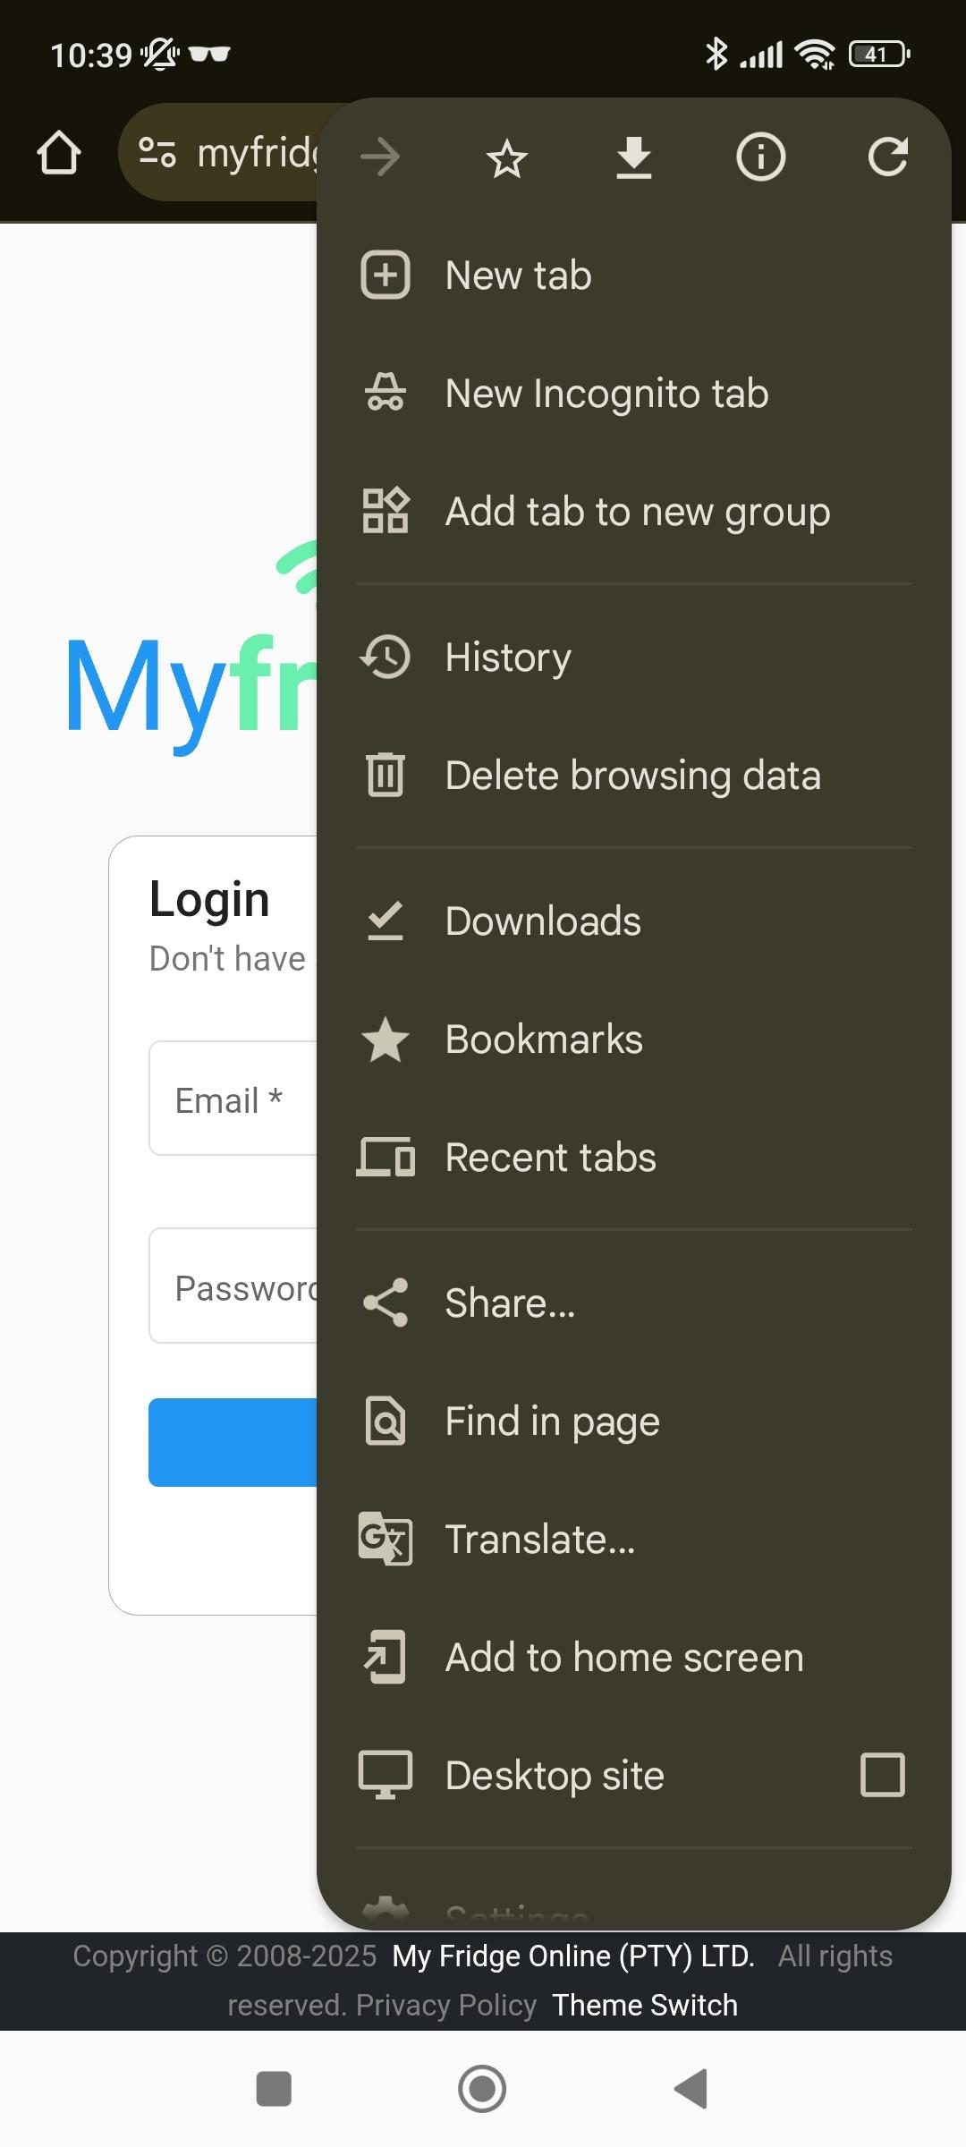The image size is (966, 2147).
Task: Open the page info circle icon
Action: (x=761, y=158)
